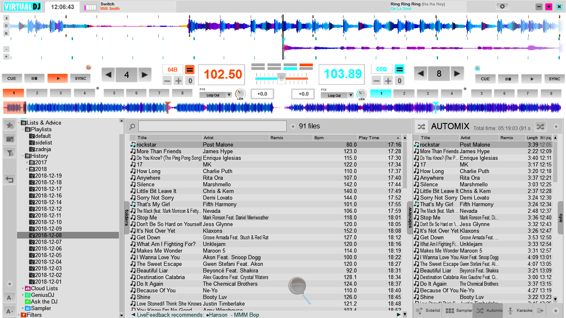Toggle automix shuffle button right of total time
The image size is (566, 318).
tap(540, 126)
